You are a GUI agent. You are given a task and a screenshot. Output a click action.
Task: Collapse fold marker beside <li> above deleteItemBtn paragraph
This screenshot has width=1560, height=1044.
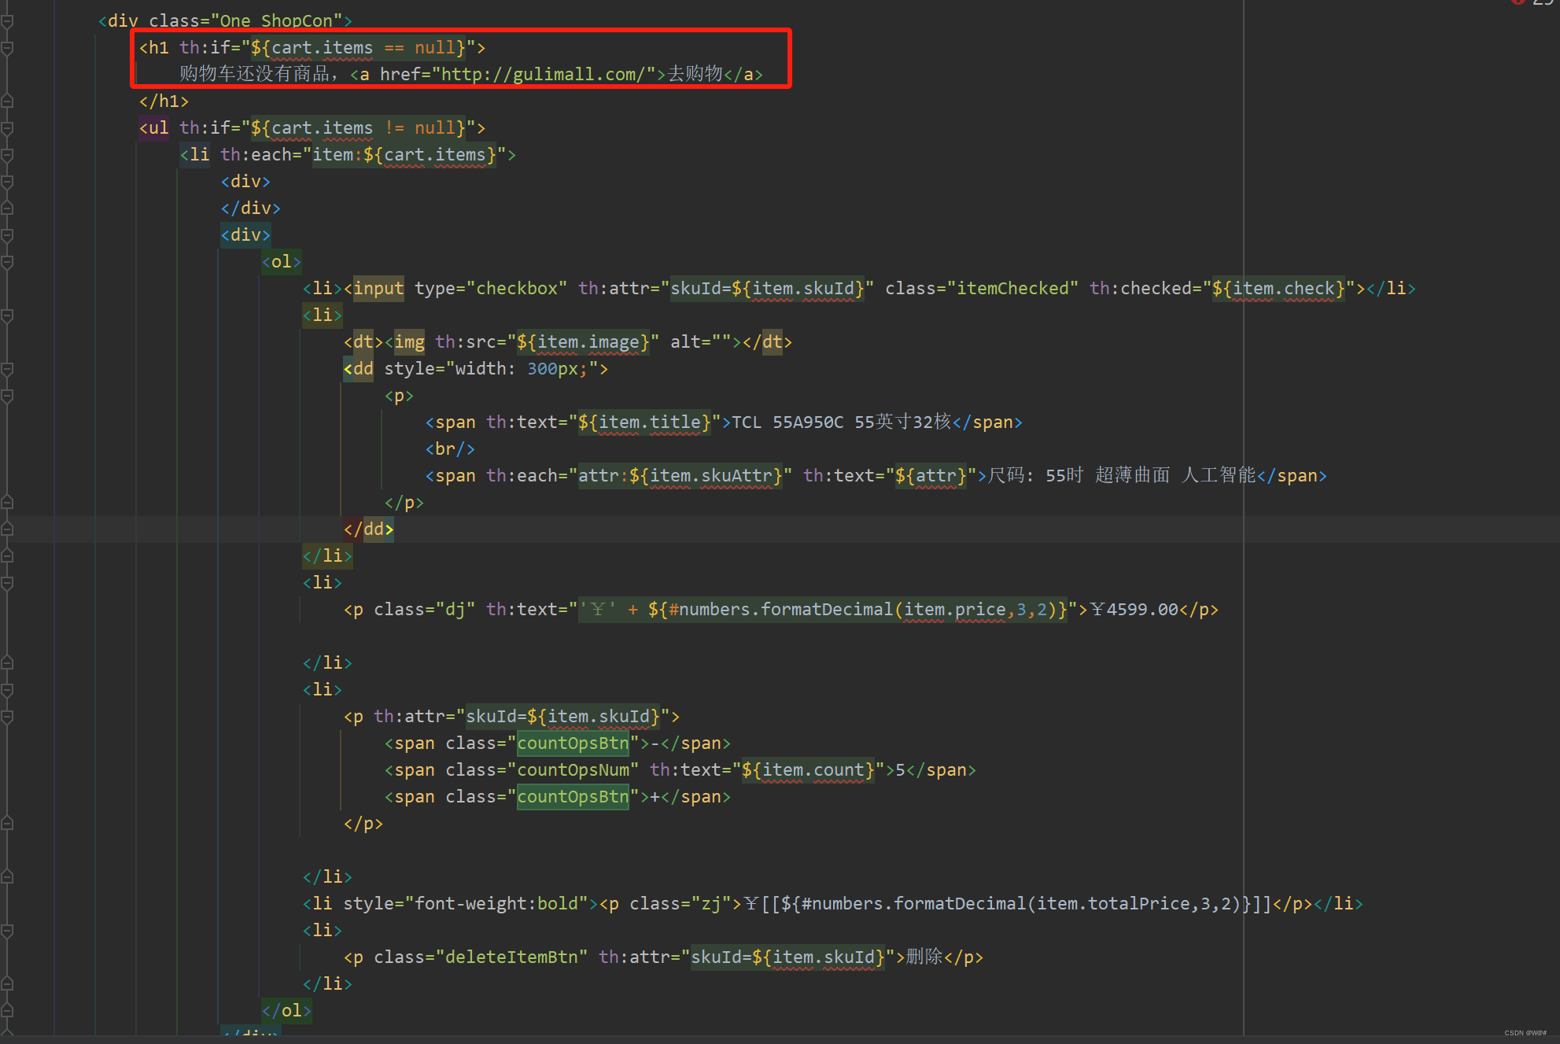pos(7,931)
